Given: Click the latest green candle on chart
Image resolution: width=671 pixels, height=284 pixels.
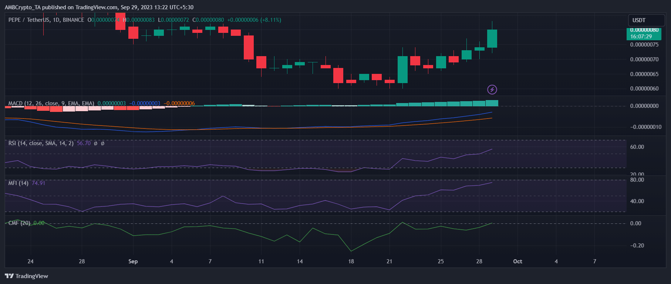Looking at the screenshot, I should pos(492,38).
